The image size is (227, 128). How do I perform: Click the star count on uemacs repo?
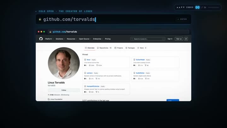(x=91, y=79)
